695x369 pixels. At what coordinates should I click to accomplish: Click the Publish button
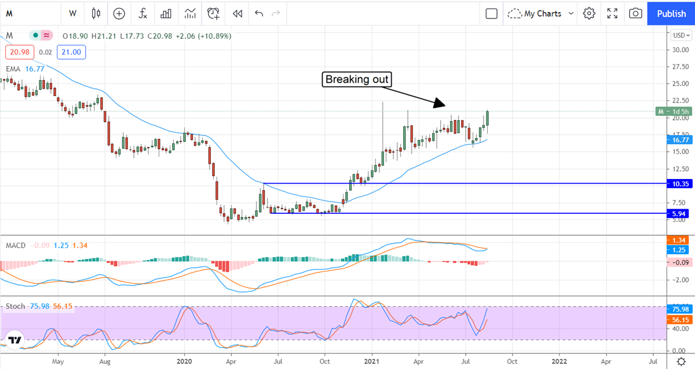671,13
